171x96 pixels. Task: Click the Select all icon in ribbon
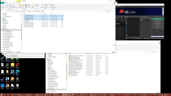50,5
